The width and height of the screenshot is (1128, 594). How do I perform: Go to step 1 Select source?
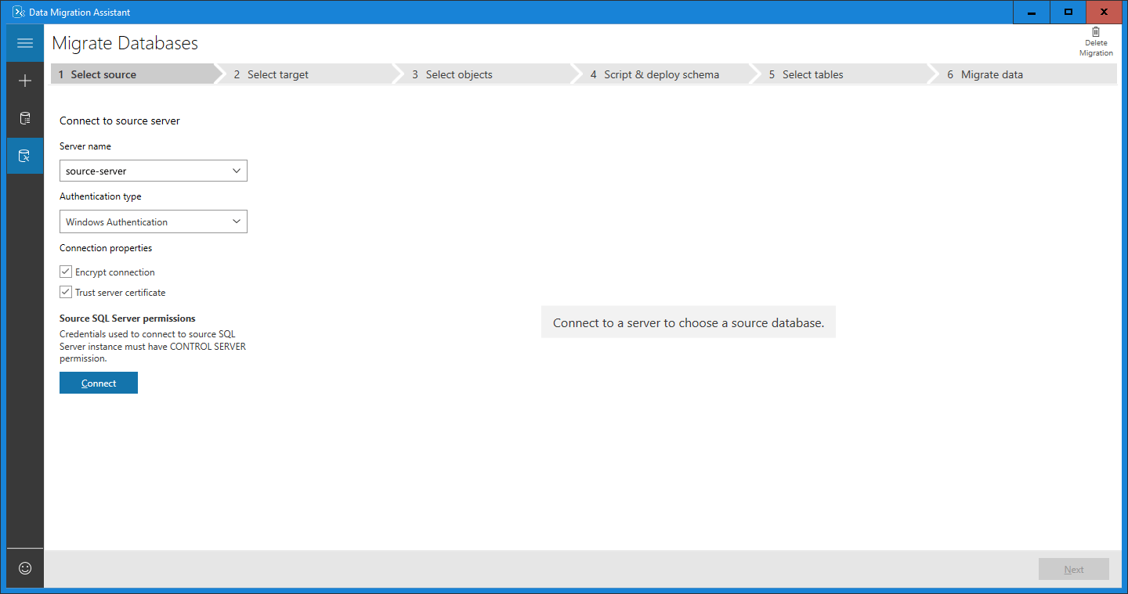pos(133,74)
